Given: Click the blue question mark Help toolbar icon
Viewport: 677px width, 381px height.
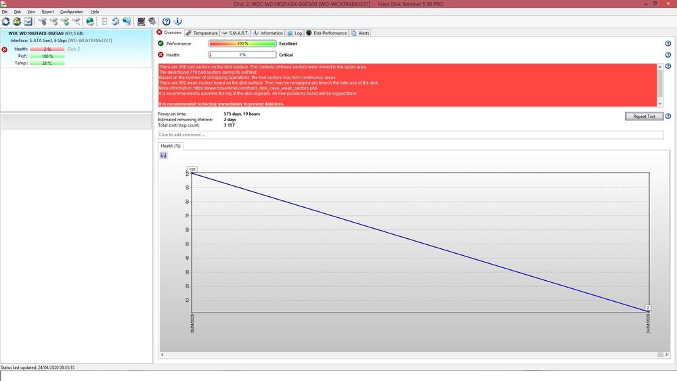Looking at the screenshot, I should (x=167, y=21).
